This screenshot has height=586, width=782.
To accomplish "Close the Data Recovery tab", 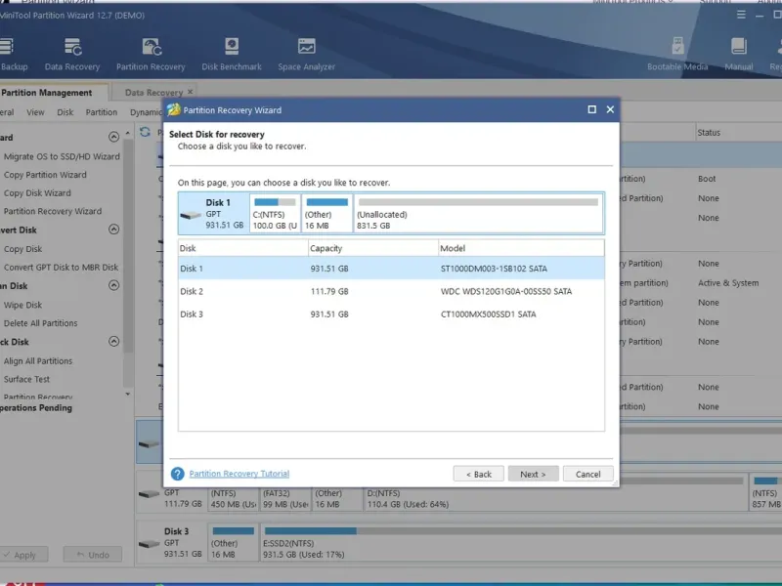I will click(190, 92).
